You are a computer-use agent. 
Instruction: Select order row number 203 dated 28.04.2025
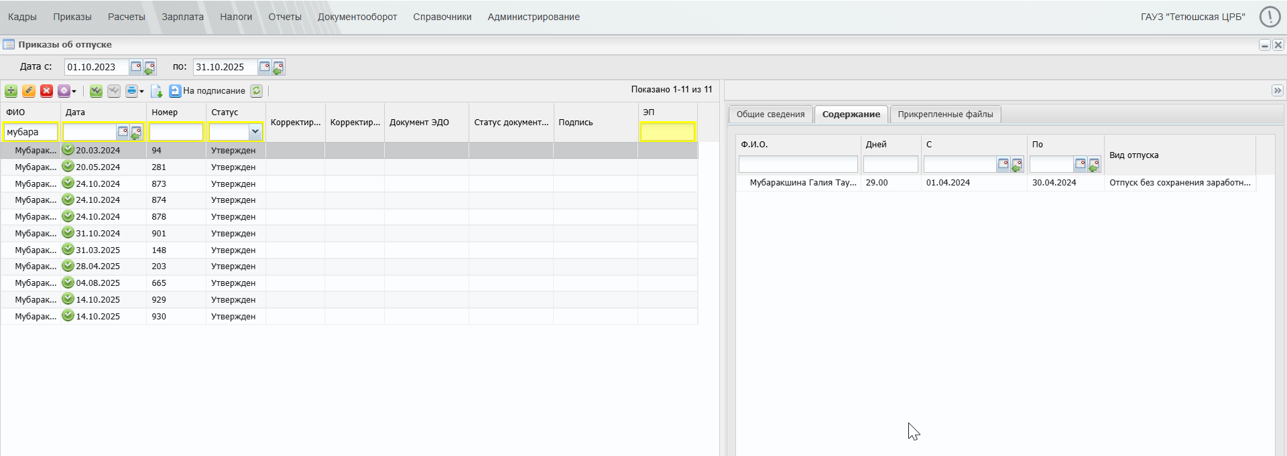click(x=349, y=267)
